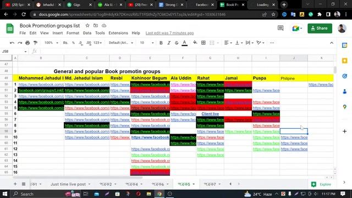Open the Format menu
The width and height of the screenshot is (352, 198).
click(x=73, y=33)
